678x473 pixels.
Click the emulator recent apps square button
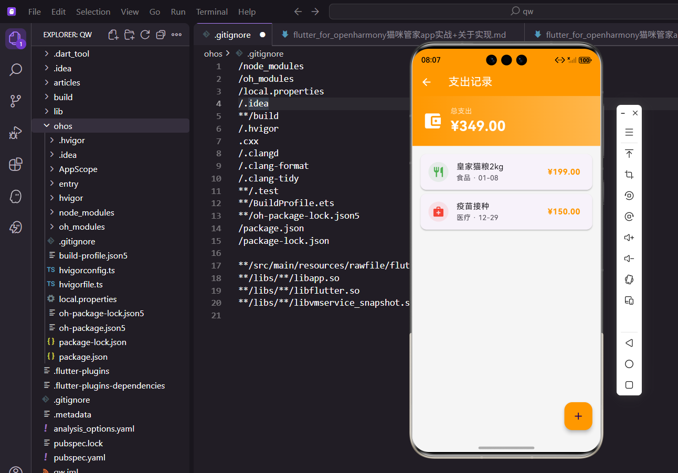pyautogui.click(x=629, y=385)
